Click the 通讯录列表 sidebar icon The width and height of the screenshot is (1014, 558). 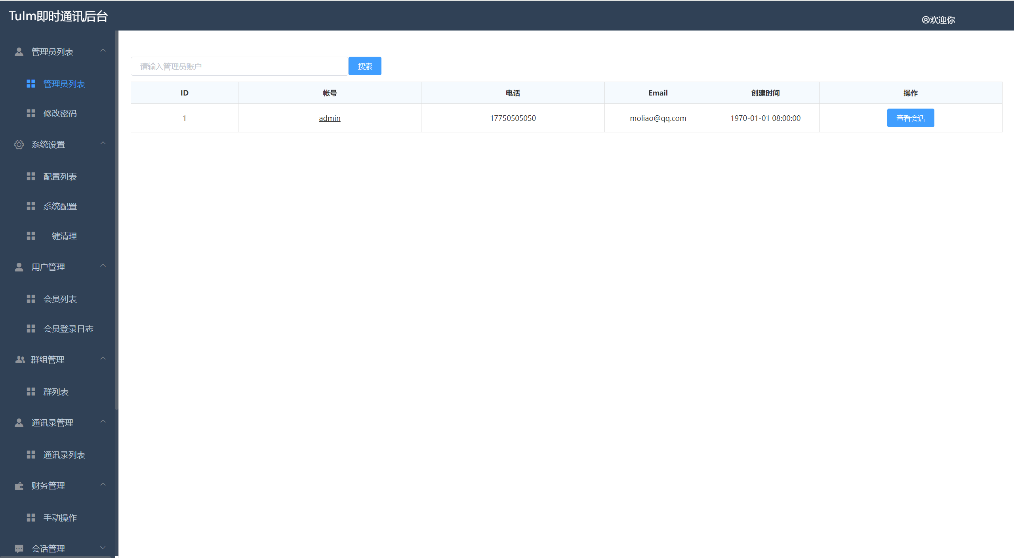point(30,454)
